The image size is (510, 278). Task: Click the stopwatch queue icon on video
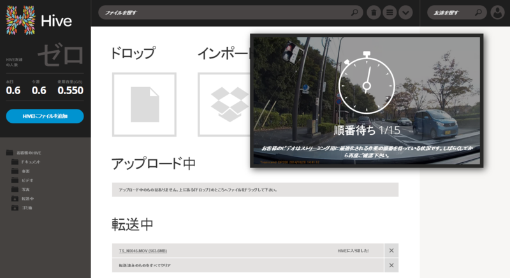(367, 83)
